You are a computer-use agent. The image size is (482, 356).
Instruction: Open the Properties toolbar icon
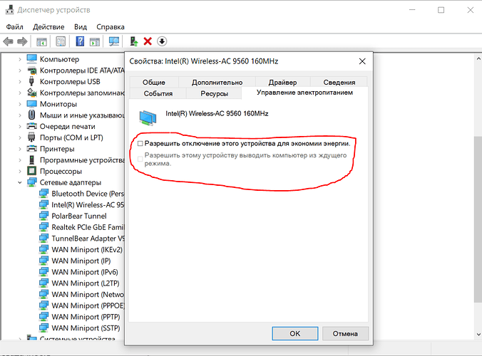pyautogui.click(x=61, y=41)
